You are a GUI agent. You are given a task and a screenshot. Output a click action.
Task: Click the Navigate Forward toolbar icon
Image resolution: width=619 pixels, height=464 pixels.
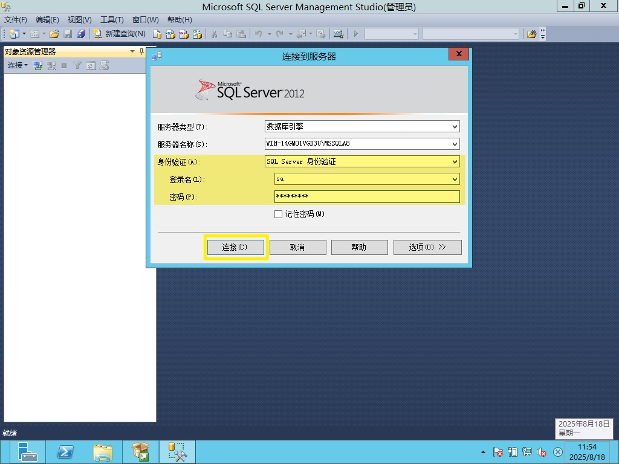(321, 34)
